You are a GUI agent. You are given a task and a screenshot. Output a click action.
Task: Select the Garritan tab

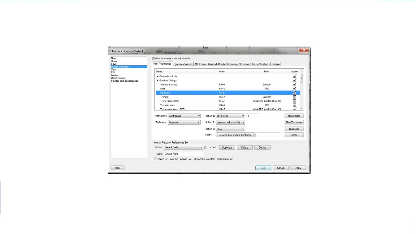coord(276,64)
